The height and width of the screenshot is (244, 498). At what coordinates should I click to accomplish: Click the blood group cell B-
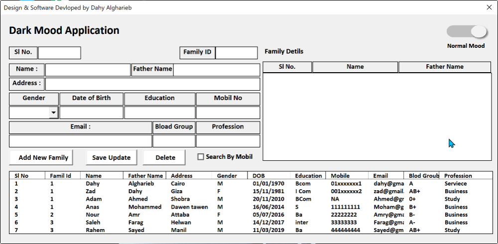pyautogui.click(x=412, y=215)
